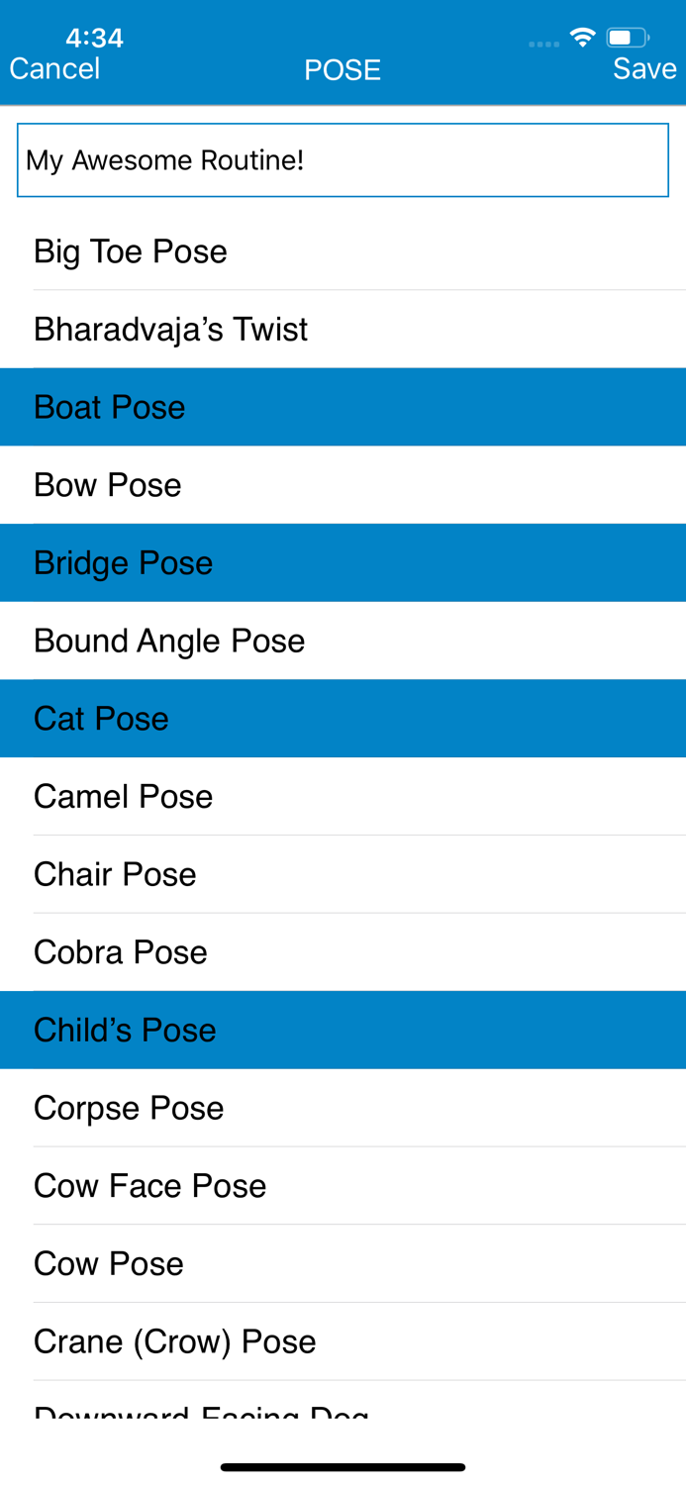The width and height of the screenshot is (686, 1485).
Task: Tap the home indicator bar at bottom
Action: click(x=343, y=1465)
